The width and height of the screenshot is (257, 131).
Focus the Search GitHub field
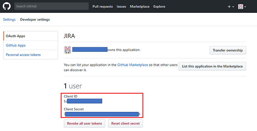click(x=51, y=6)
